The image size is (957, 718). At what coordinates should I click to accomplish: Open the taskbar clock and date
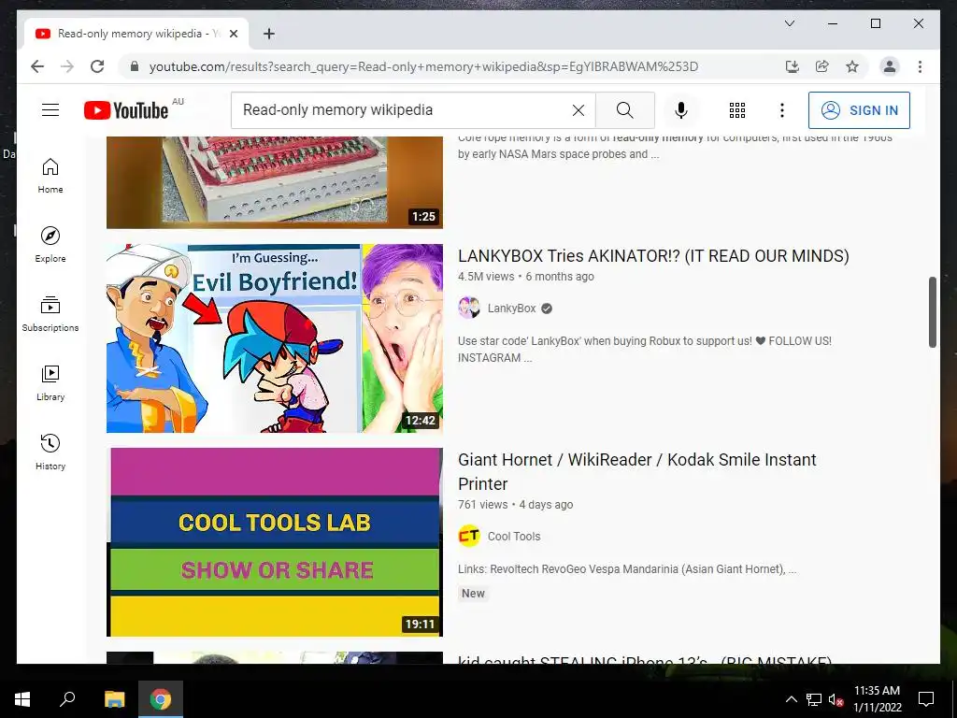click(x=877, y=699)
